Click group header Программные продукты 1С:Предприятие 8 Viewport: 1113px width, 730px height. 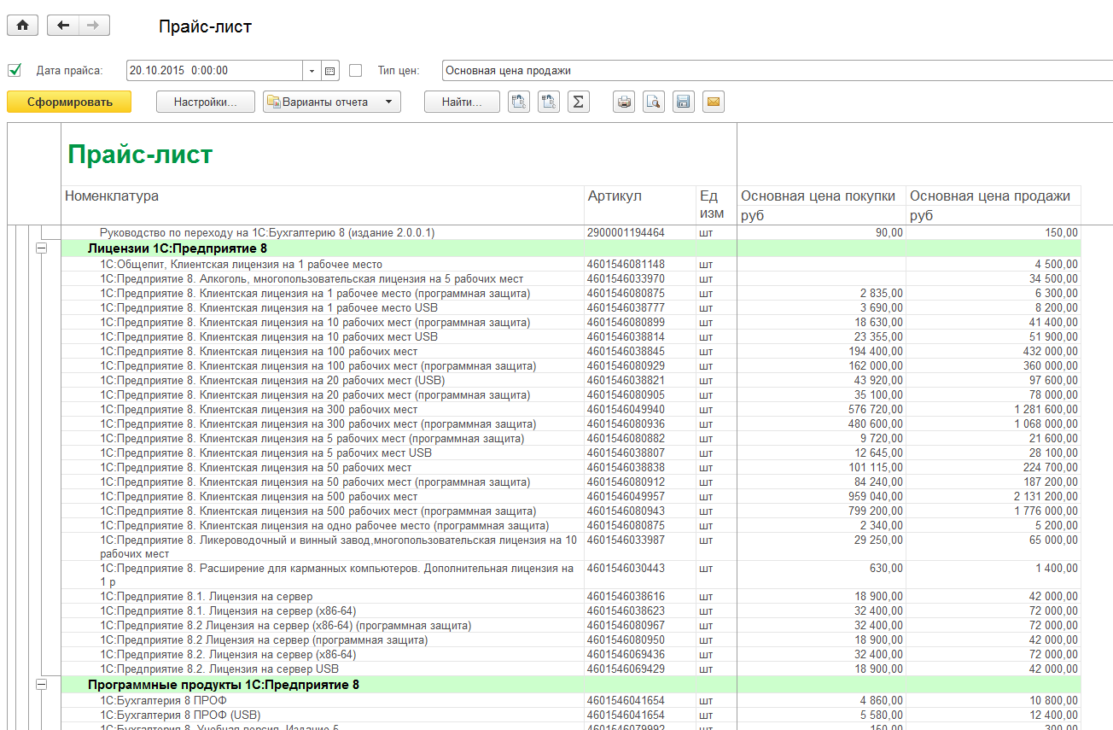(x=224, y=685)
